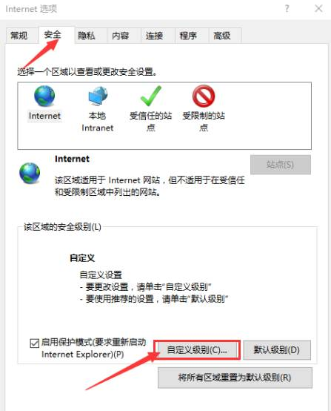Open the 程序 tab
Viewport: 331px width, 411px height.
188,36
